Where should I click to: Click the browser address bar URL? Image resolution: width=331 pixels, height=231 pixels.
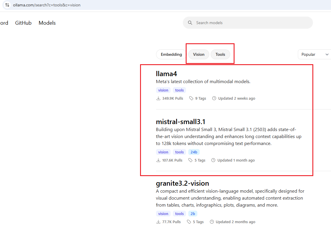[x=47, y=5]
